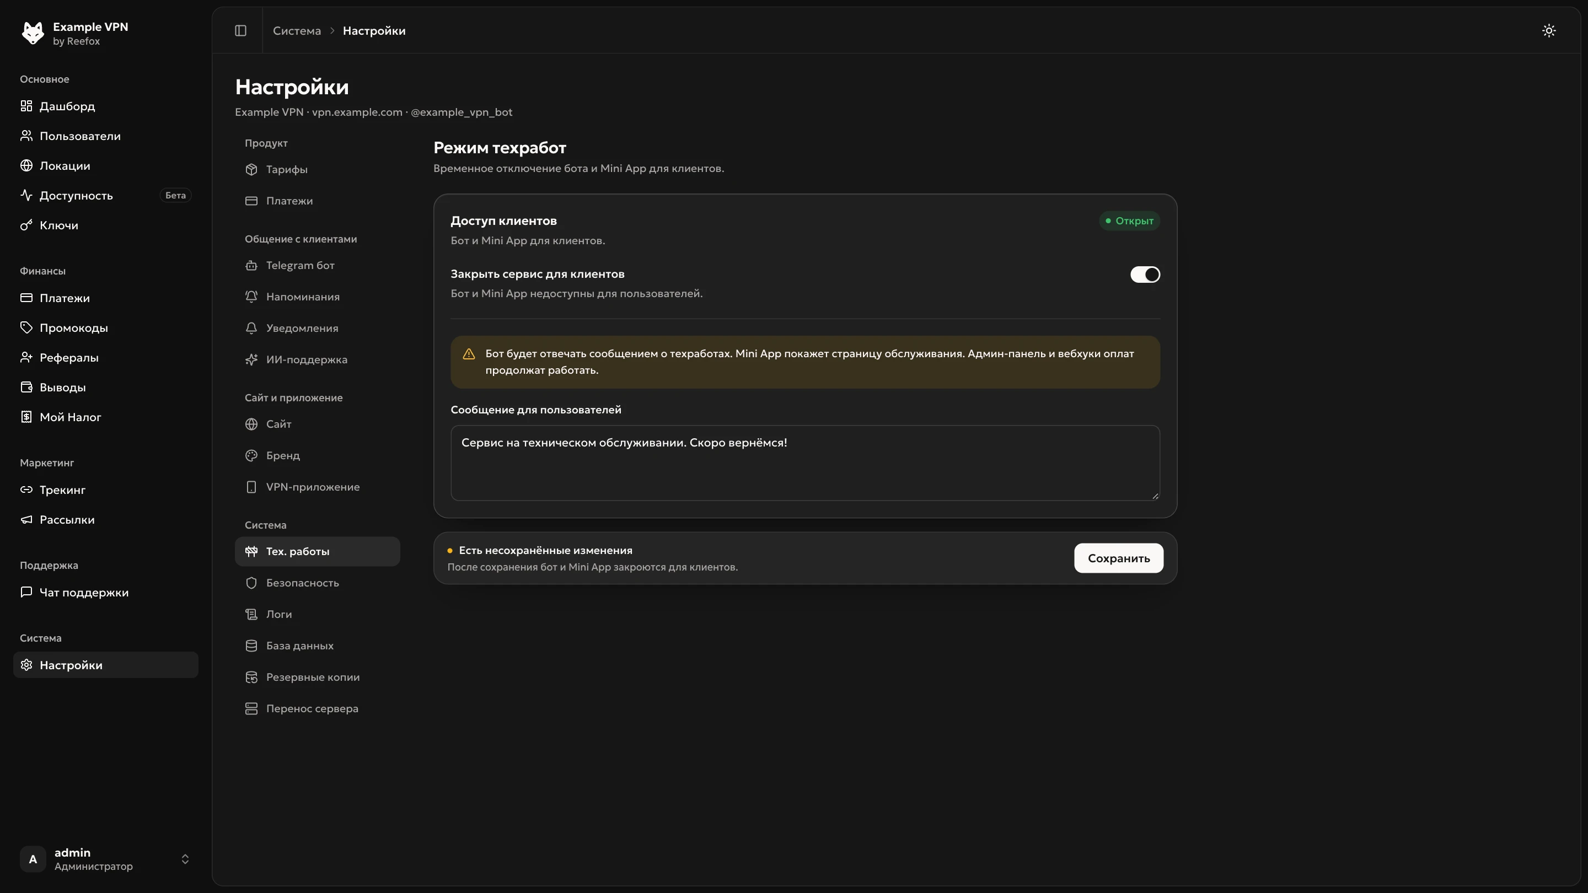Toggle the Закрыть сервис для клиентов switch
This screenshot has height=893, width=1588.
point(1145,275)
